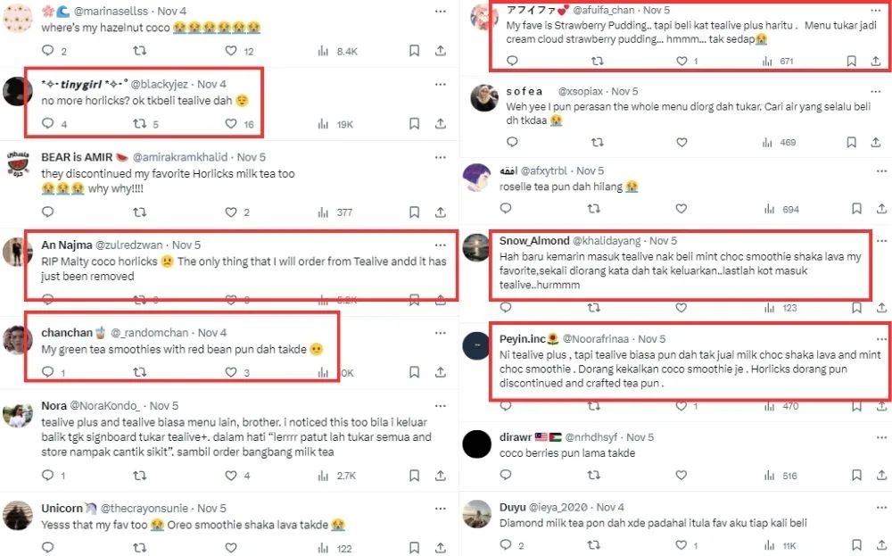Reply to dirawr's coco berries tweet
The height and width of the screenshot is (556, 892).
tap(512, 477)
